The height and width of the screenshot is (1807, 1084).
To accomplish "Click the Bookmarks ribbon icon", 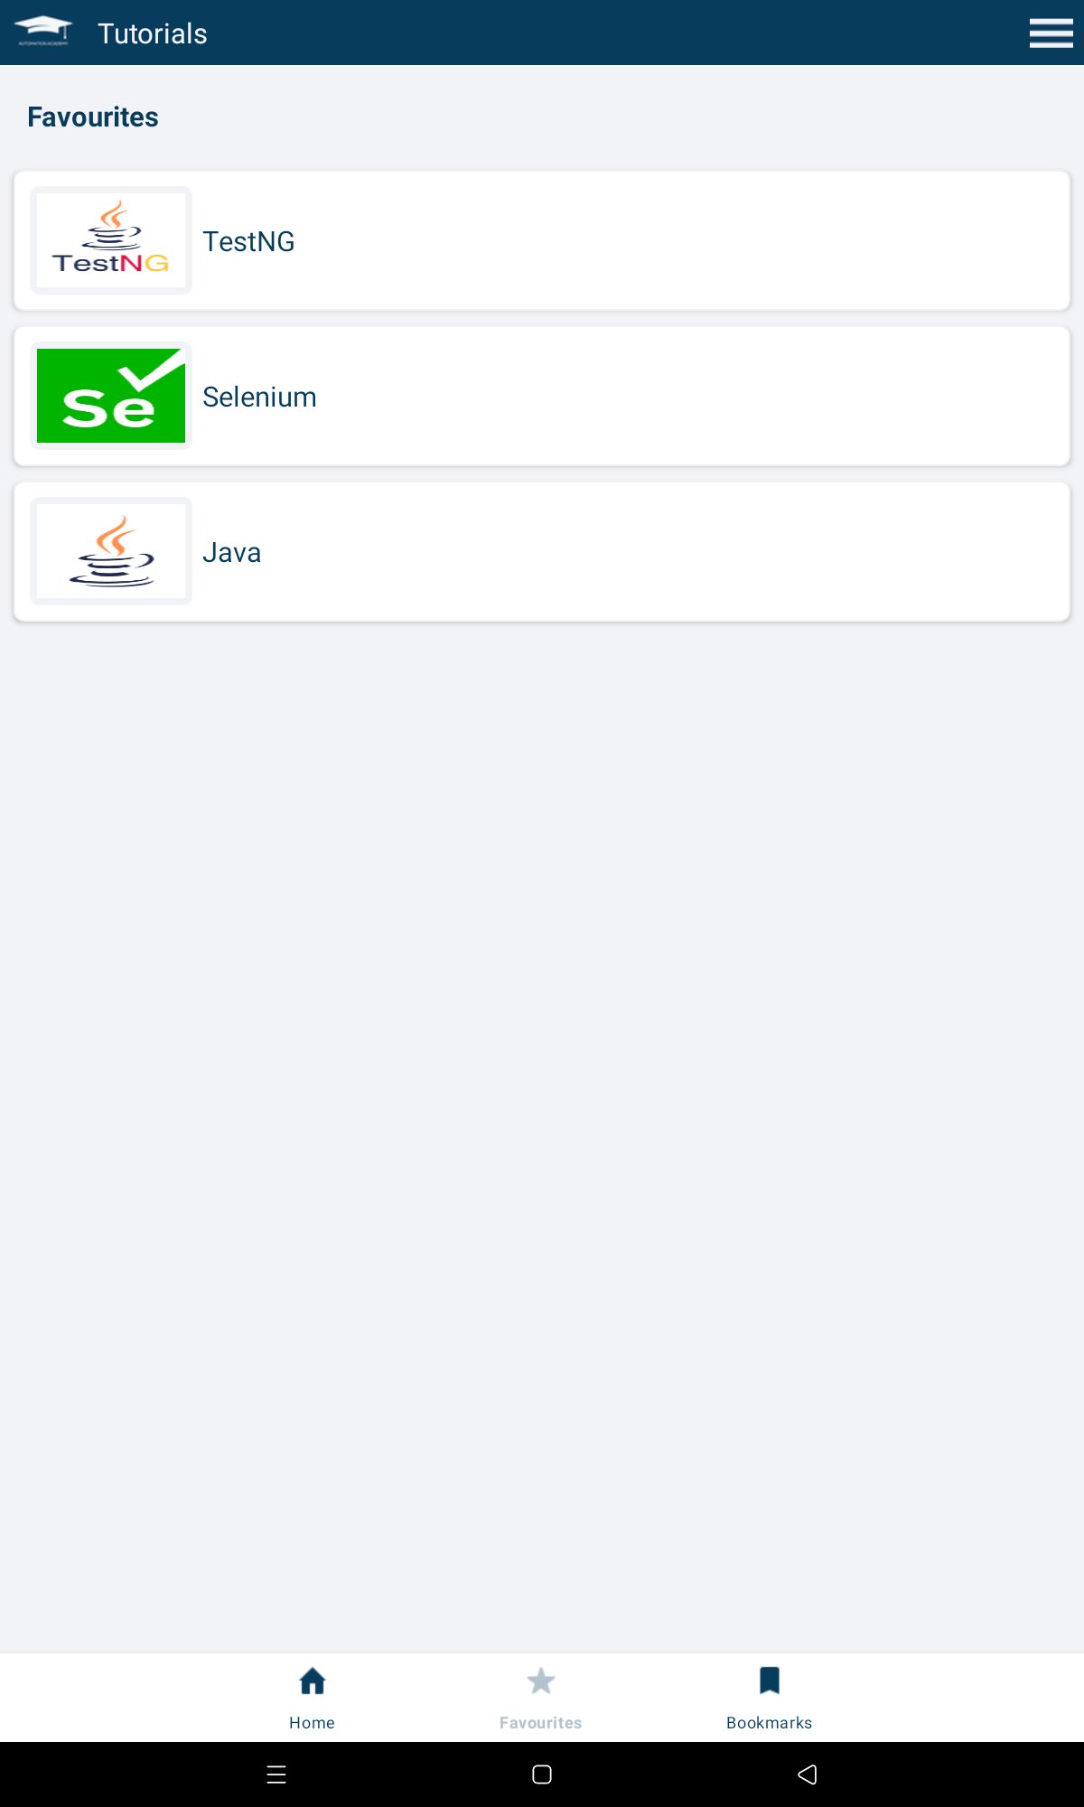I will coord(770,1681).
